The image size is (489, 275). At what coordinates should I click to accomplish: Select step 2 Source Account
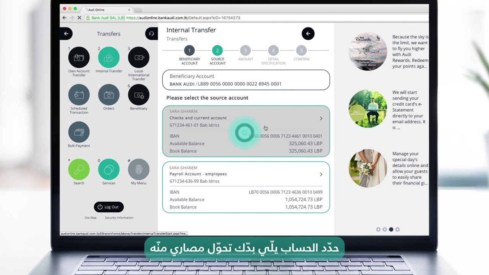tap(217, 50)
